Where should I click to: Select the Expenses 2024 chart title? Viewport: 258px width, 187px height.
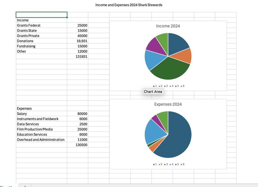pyautogui.click(x=168, y=104)
